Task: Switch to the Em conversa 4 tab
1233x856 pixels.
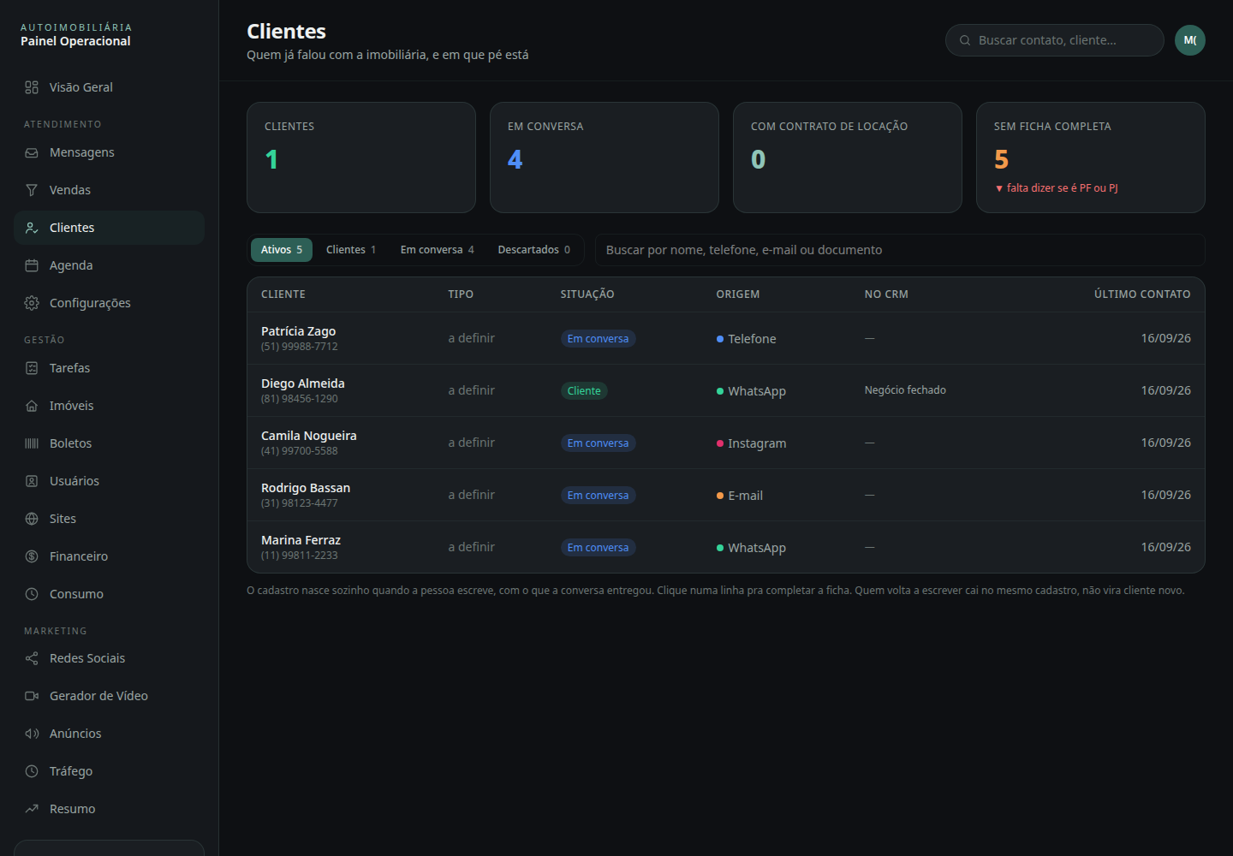Action: tap(437, 250)
